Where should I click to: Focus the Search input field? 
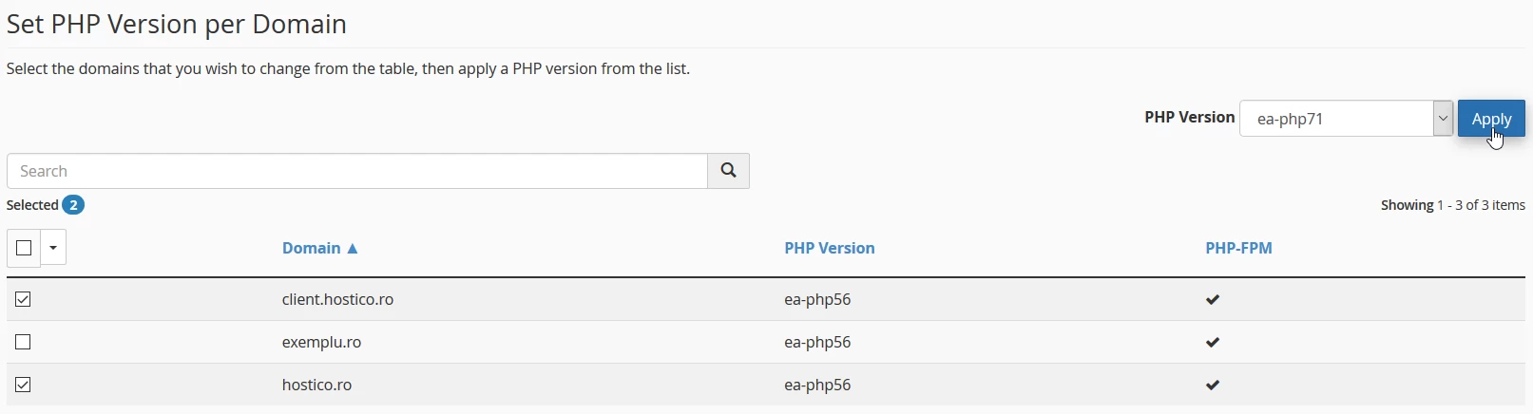click(357, 171)
